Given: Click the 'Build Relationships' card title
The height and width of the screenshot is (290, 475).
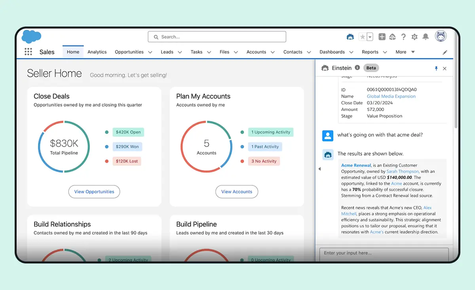Looking at the screenshot, I should (62, 224).
